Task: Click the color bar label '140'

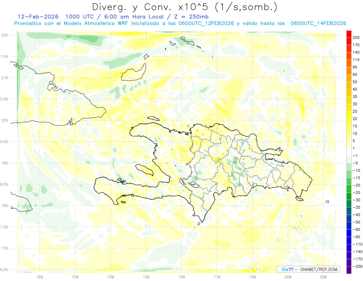Action: [357, 52]
